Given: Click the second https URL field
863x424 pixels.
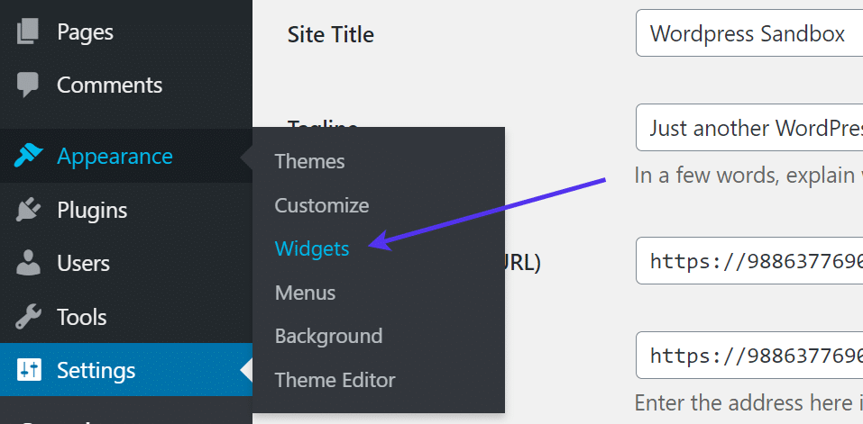Looking at the screenshot, I should (748, 355).
